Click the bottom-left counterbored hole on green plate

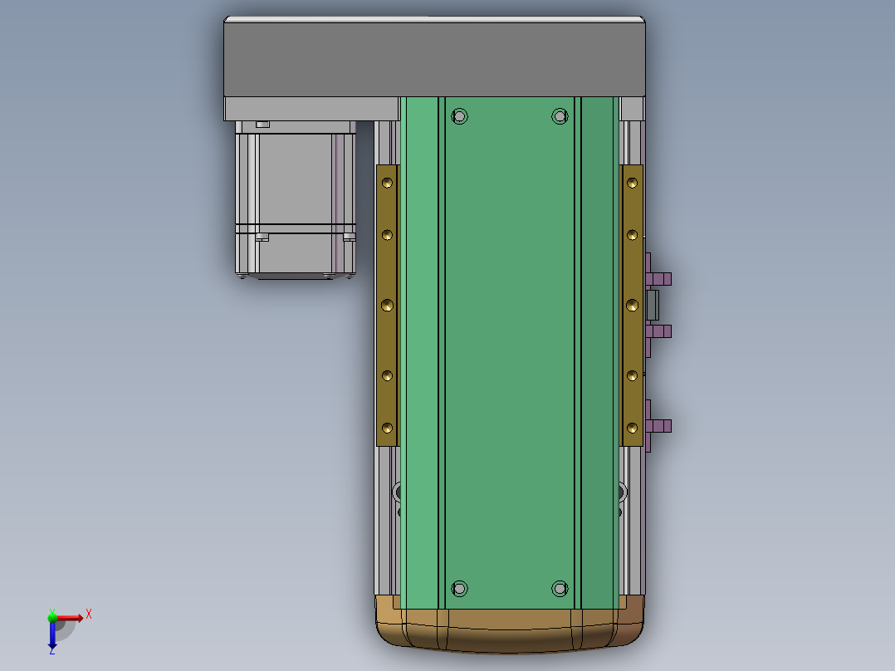[459, 589]
